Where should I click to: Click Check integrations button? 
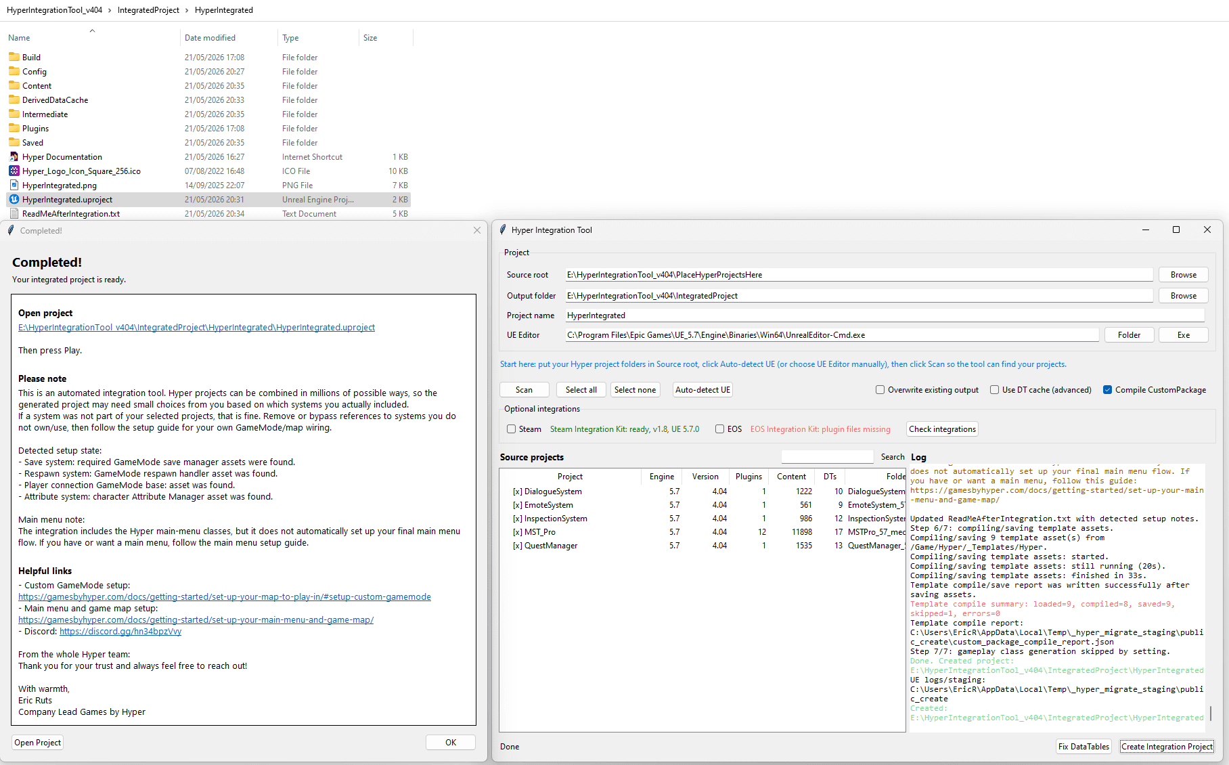942,429
